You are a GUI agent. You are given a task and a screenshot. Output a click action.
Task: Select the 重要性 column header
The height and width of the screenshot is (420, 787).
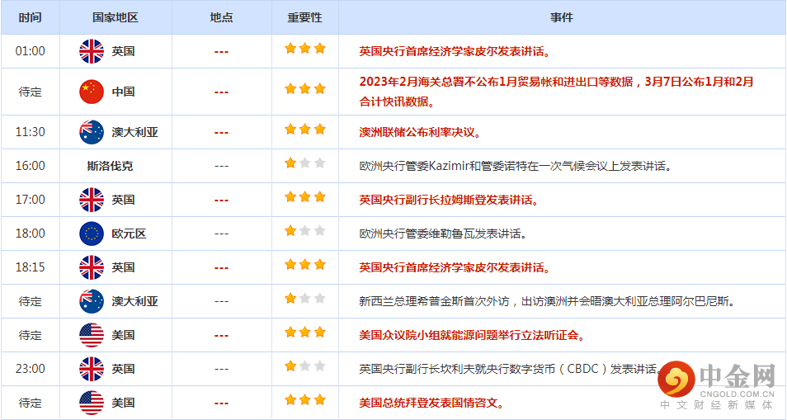304,17
